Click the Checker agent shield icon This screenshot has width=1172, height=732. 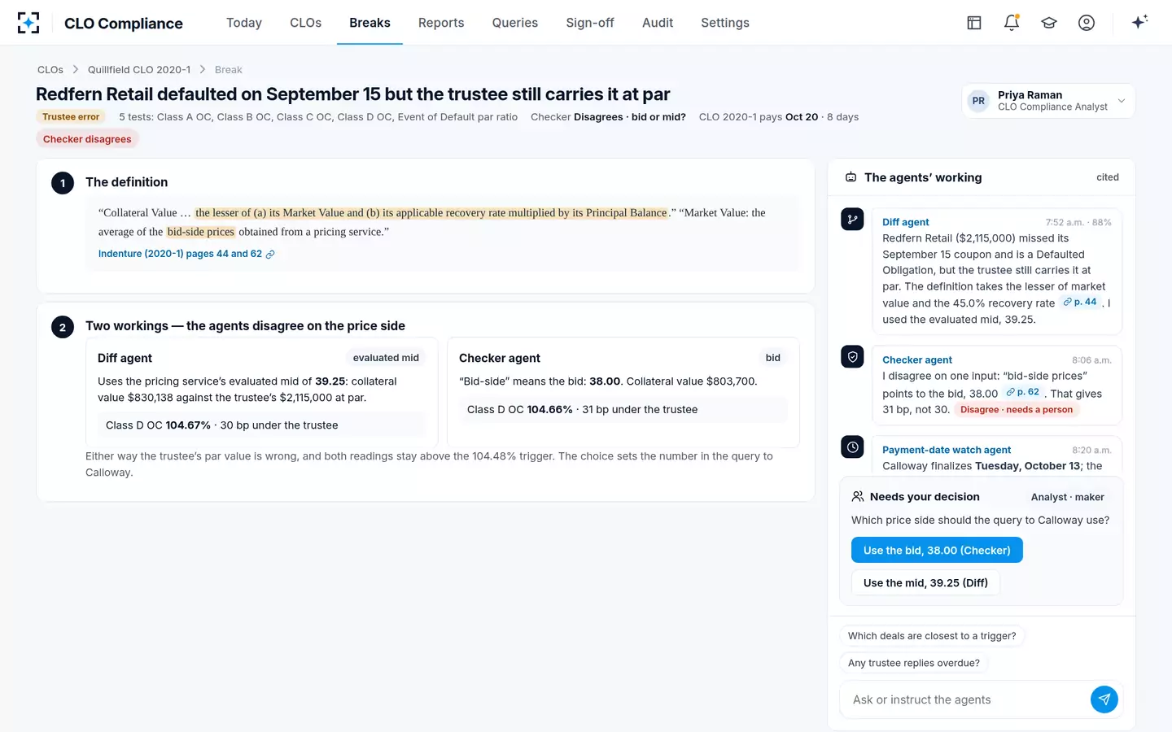(852, 357)
